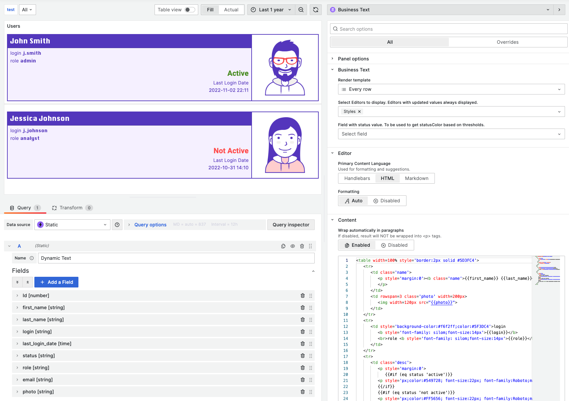569x401 pixels.
Task: Delete the role [string] field
Action: click(x=303, y=368)
